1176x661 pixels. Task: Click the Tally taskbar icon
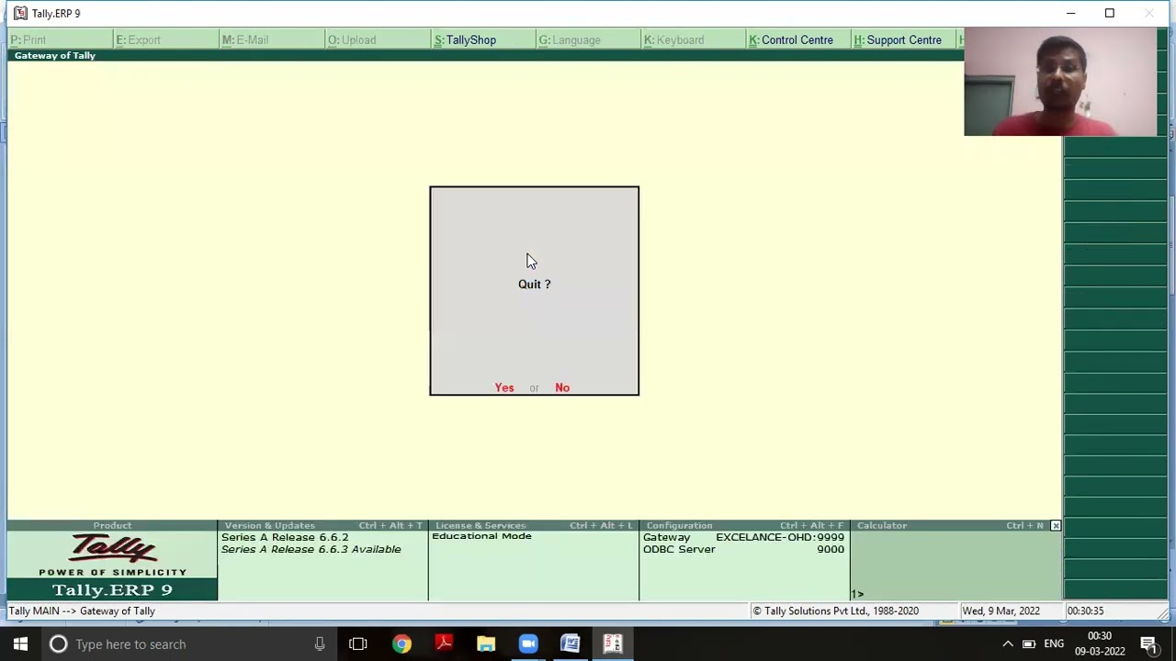tap(613, 644)
